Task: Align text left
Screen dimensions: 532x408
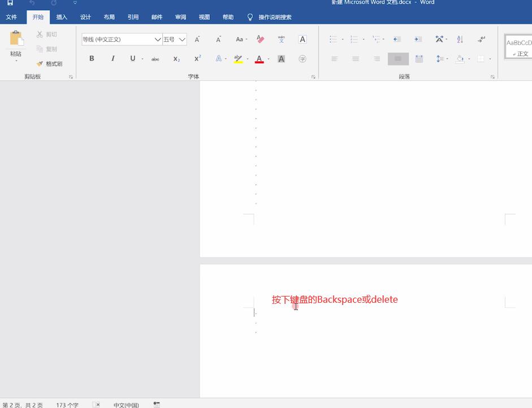Action: [335, 59]
